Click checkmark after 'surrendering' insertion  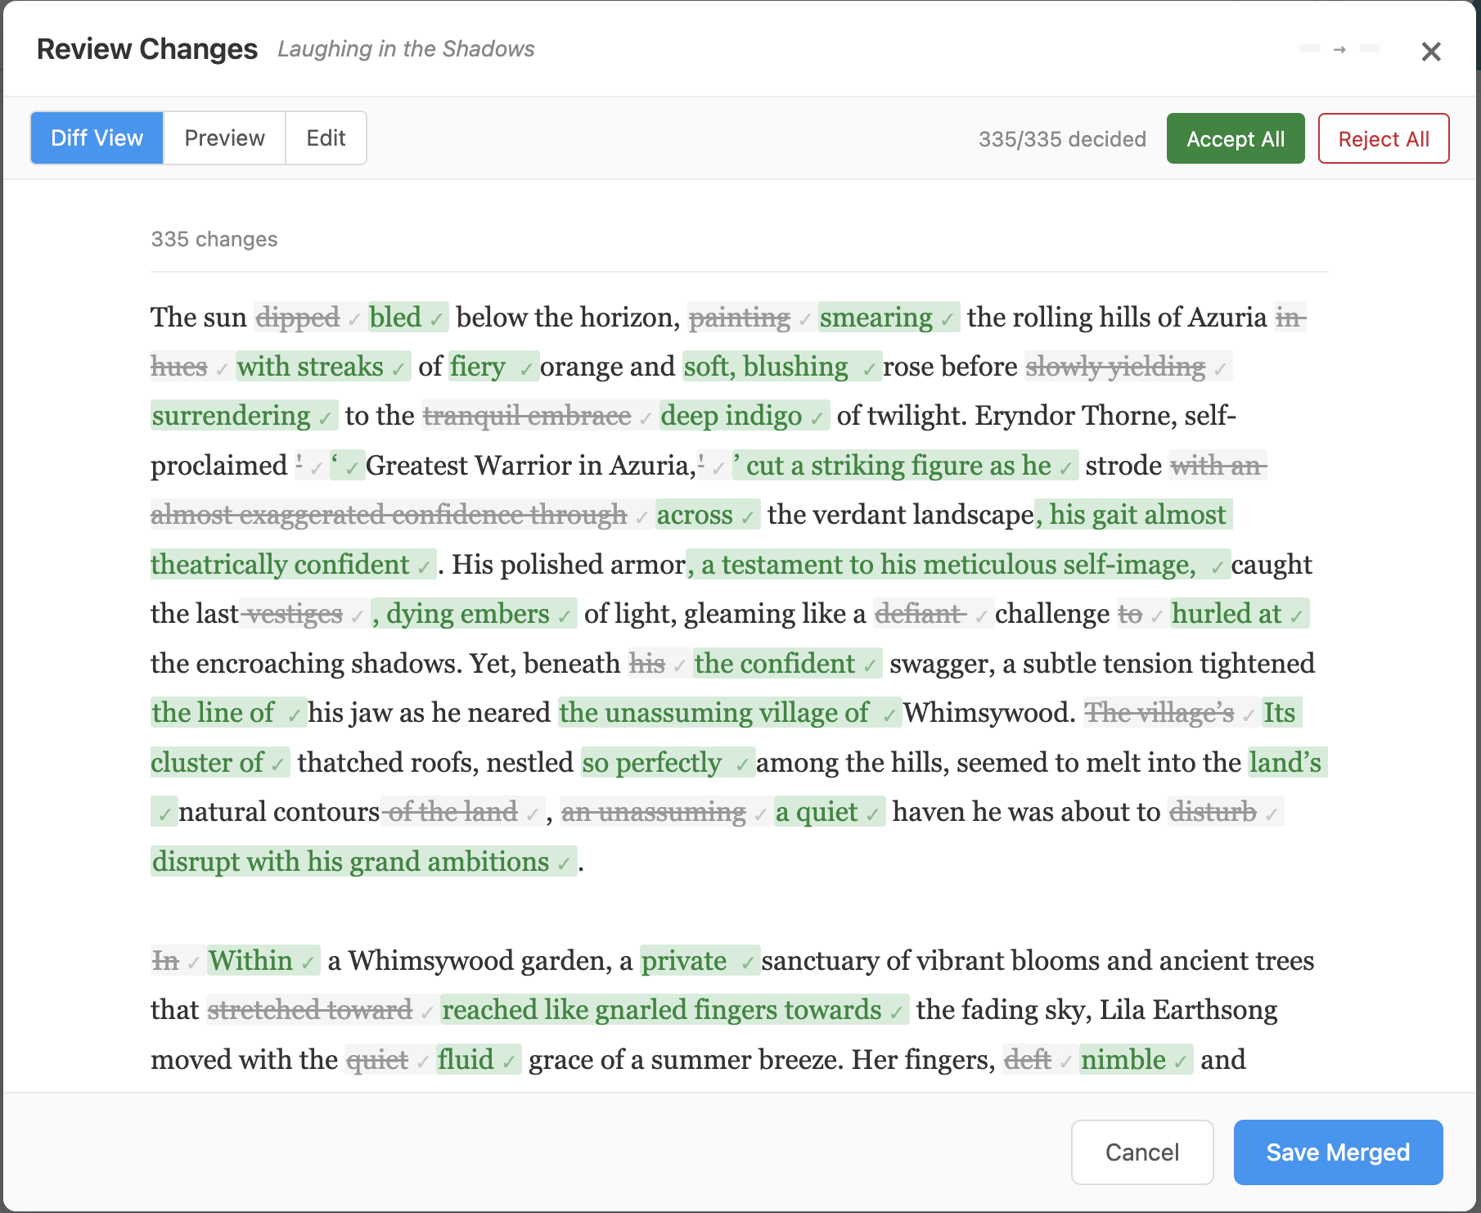[325, 418]
